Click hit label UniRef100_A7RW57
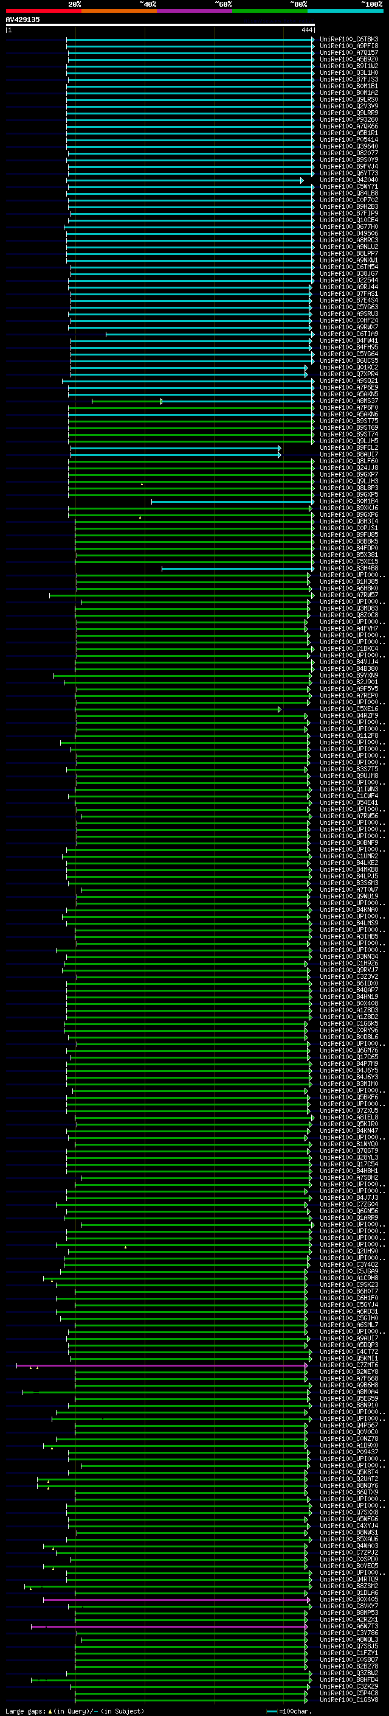Screen dimensions: 389x1716 [349, 595]
